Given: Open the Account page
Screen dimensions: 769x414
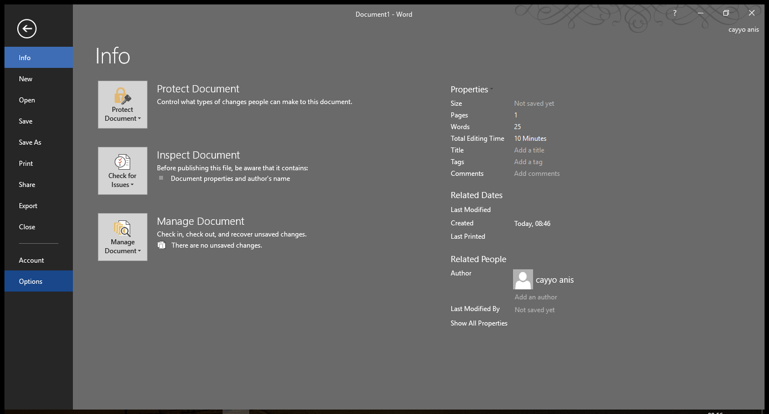Looking at the screenshot, I should 38,260.
